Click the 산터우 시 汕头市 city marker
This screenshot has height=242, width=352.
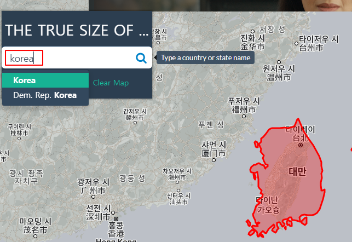(x=178, y=191)
